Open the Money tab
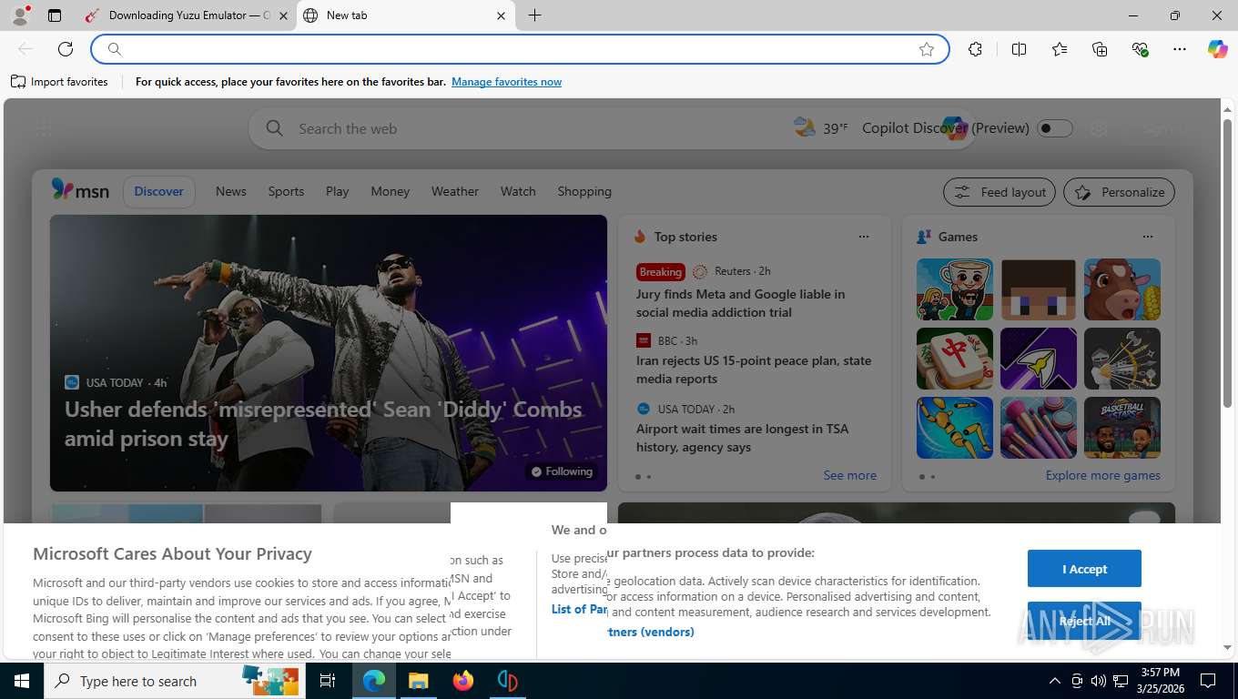This screenshot has height=699, width=1238. click(x=391, y=191)
